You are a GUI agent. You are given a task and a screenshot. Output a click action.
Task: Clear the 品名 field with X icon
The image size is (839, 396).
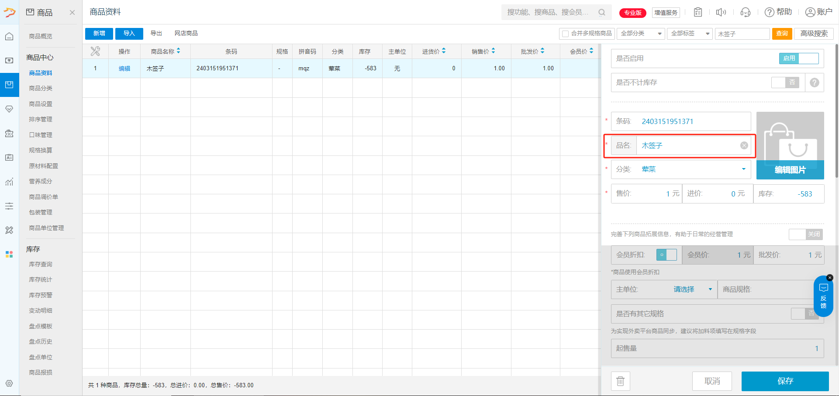coord(744,145)
